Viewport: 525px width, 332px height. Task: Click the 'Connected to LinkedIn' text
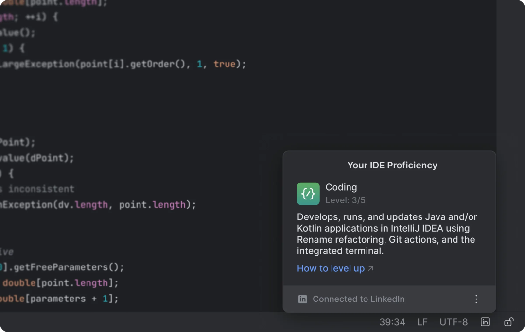[x=358, y=299]
